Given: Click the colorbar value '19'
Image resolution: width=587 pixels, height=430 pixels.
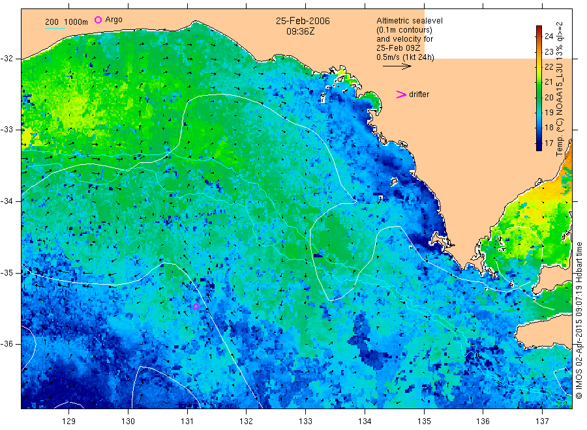Looking at the screenshot, I should pos(549,113).
